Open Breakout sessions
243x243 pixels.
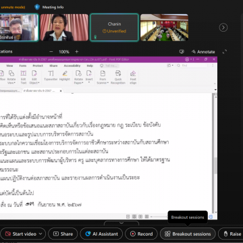tap(188, 234)
